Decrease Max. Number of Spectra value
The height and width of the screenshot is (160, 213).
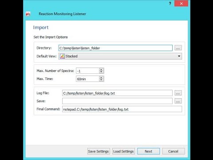[101, 72]
